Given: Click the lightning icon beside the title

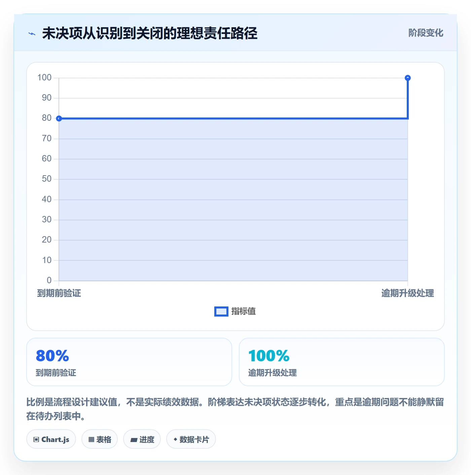Looking at the screenshot, I should [x=32, y=34].
